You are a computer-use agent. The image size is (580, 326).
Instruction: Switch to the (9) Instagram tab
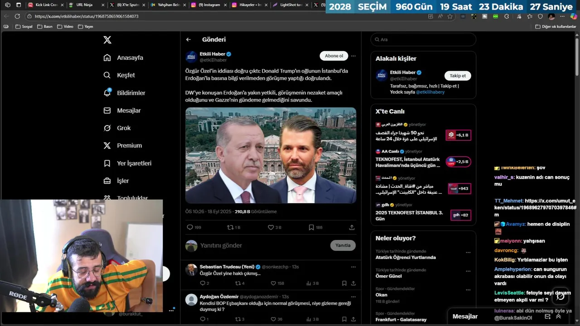pos(209,5)
